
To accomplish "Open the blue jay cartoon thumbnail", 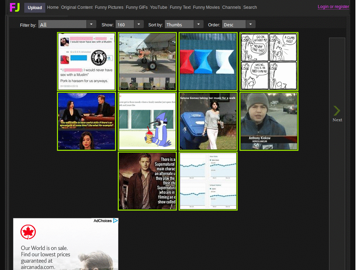I will 147,121.
